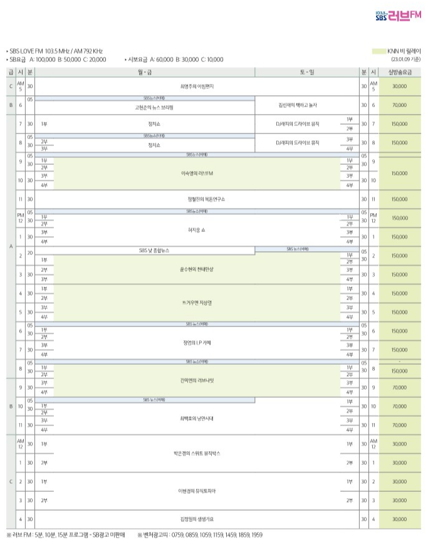Viewport: 428px width, 547px height.
Task: Click the program 허지웅 쇼
Action: [x=197, y=230]
